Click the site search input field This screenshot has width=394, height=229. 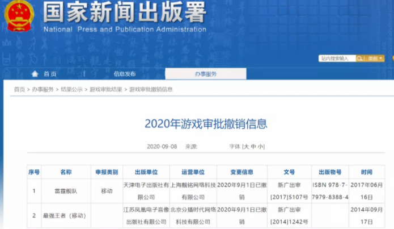pyautogui.click(x=337, y=59)
